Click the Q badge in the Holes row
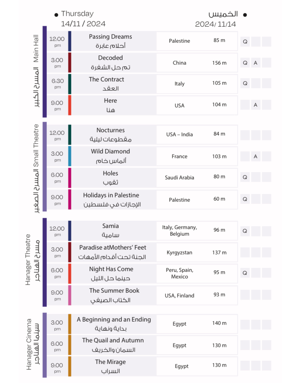Image resolution: width=303 pixels, height=383 pixels. (x=245, y=177)
